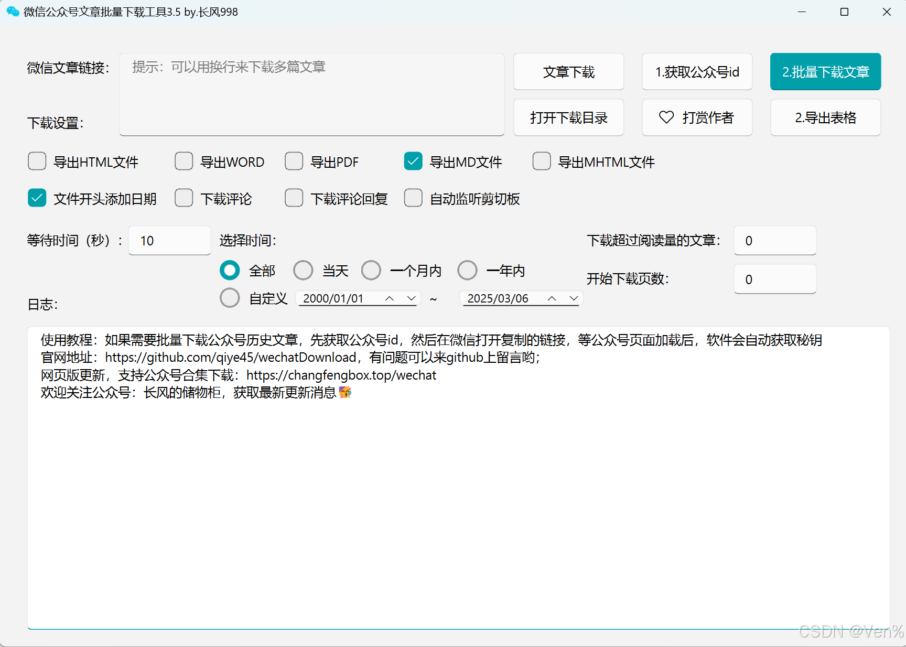
Task: Click the 等待时间 seconds input field
Action: click(x=169, y=241)
